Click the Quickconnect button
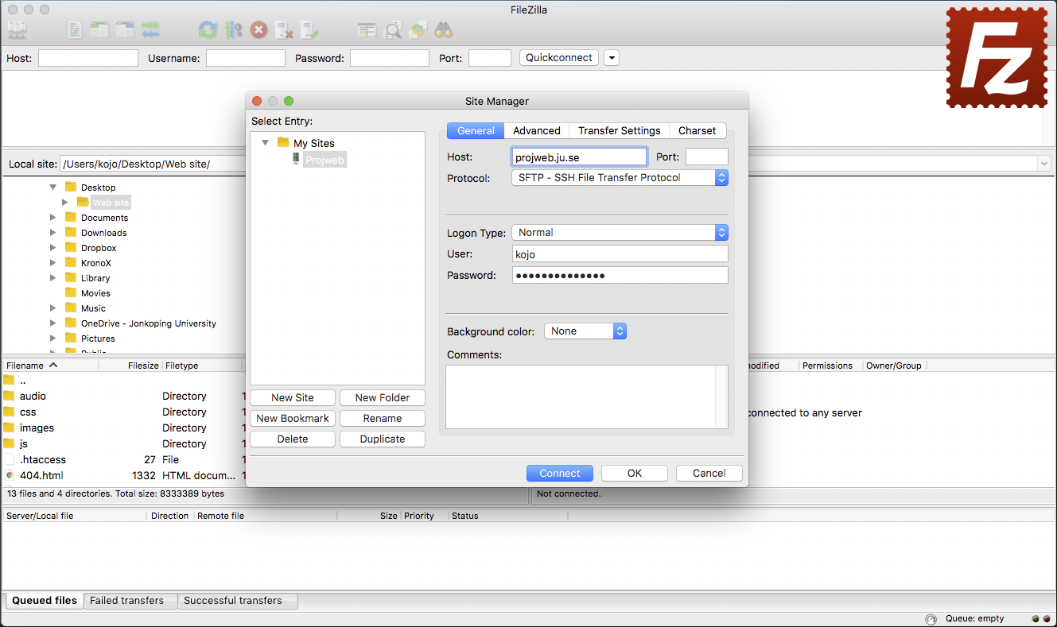 559,58
